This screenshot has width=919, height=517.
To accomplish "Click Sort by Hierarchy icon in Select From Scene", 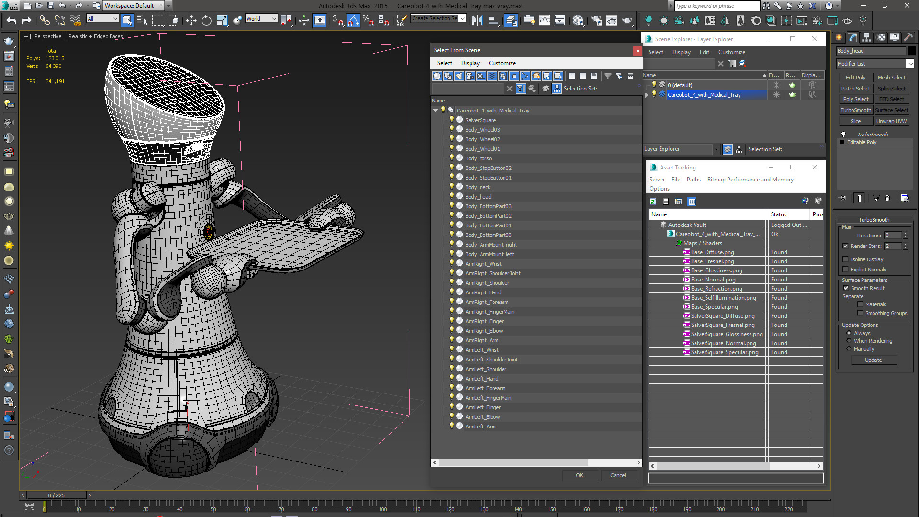I will pyautogui.click(x=557, y=89).
